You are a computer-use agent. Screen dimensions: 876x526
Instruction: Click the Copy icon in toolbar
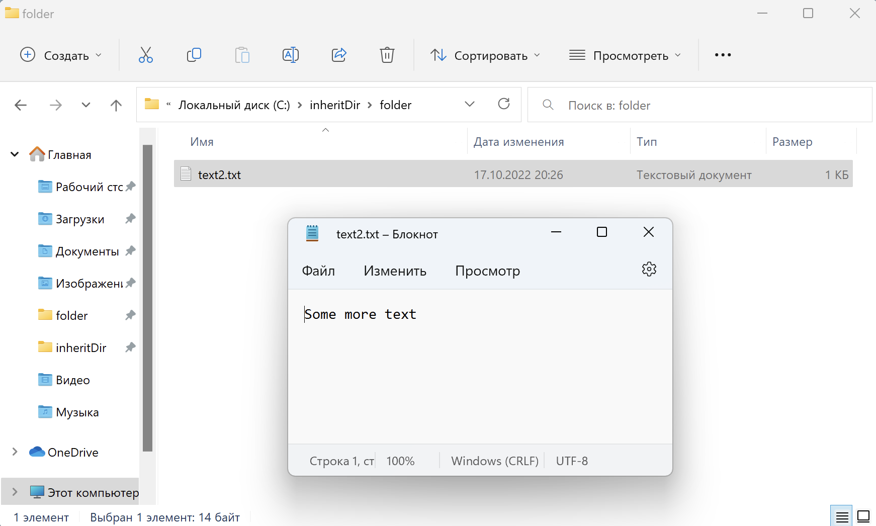coord(194,55)
